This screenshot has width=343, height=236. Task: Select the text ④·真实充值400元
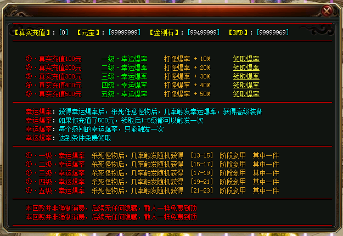coord(54,85)
